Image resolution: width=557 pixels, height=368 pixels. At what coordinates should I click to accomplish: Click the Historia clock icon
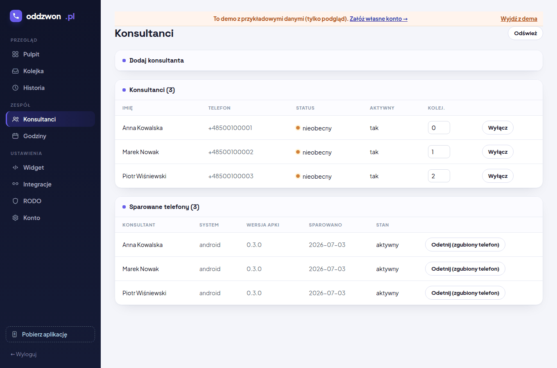tap(15, 88)
